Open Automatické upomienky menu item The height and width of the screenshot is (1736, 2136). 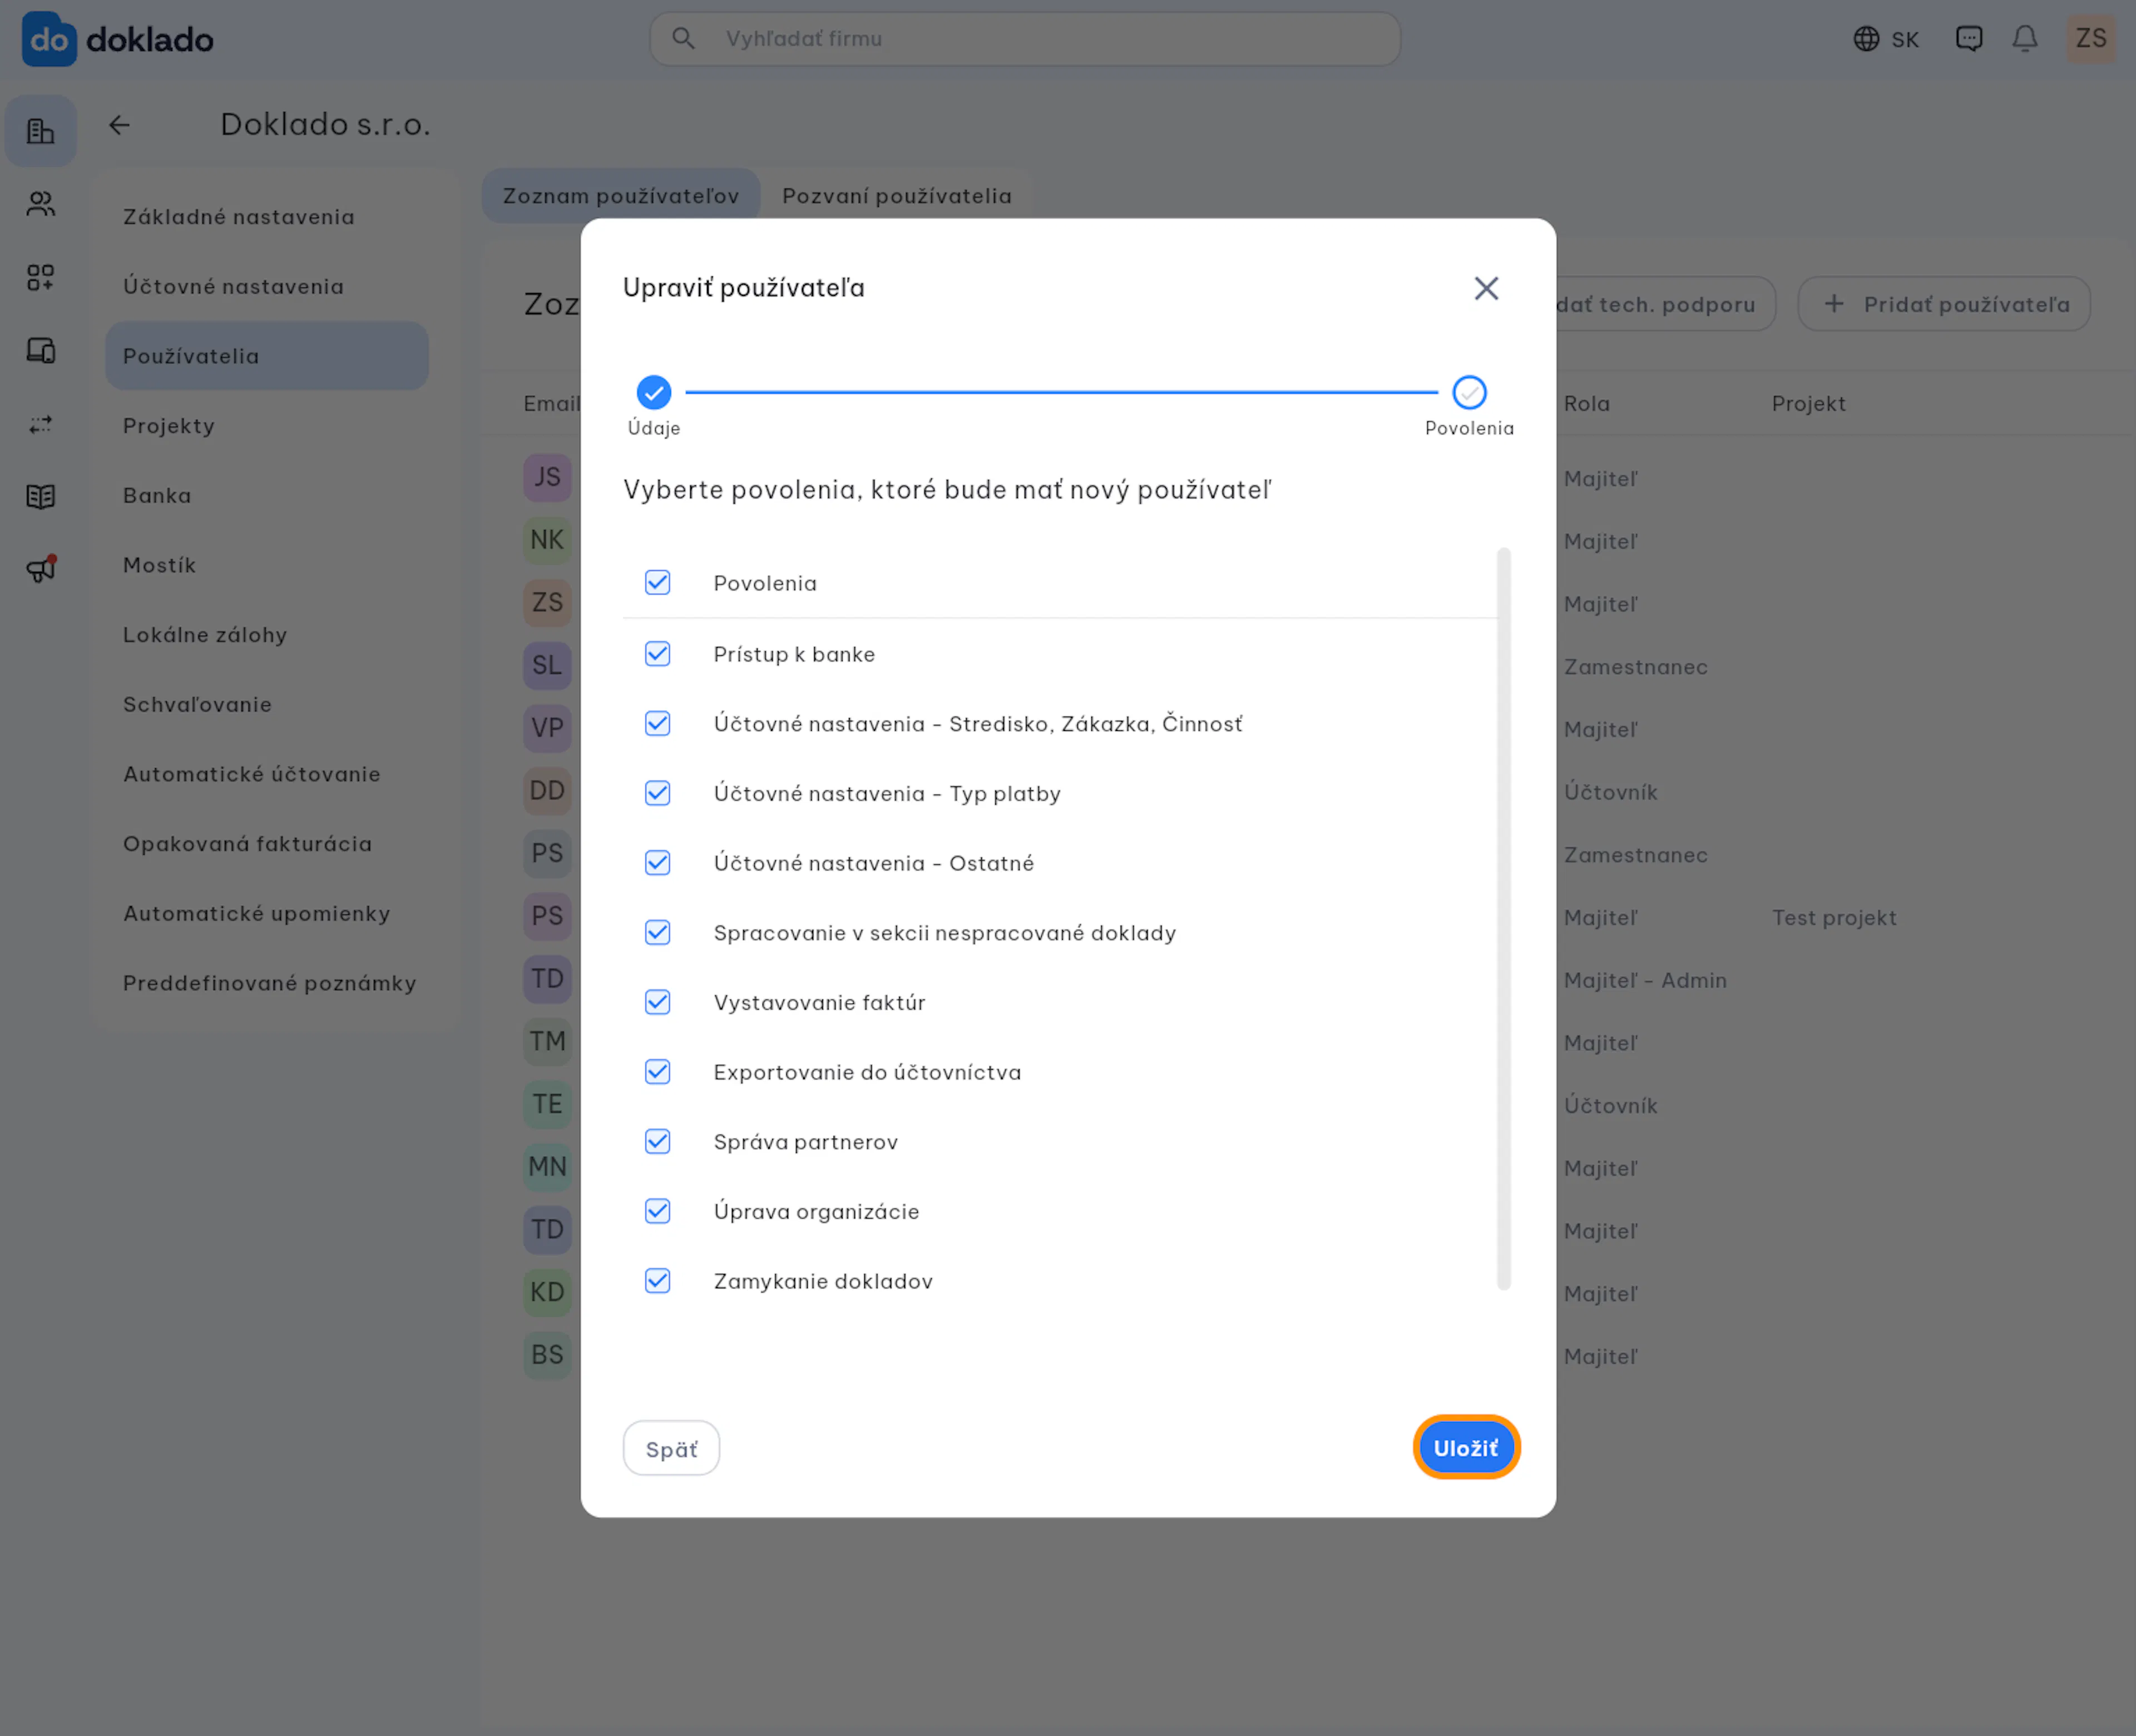click(x=267, y=914)
